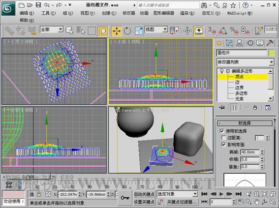
Task: Select the 元素 sub-object level
Action: click(x=240, y=99)
